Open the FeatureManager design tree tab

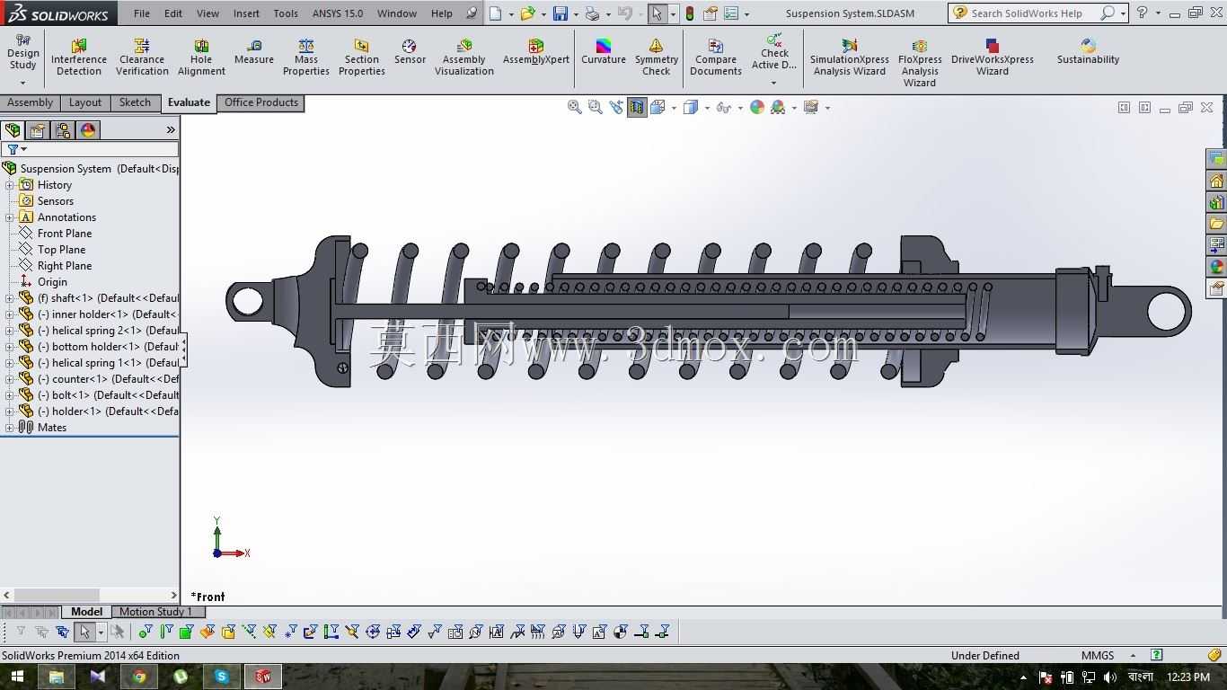coord(13,130)
